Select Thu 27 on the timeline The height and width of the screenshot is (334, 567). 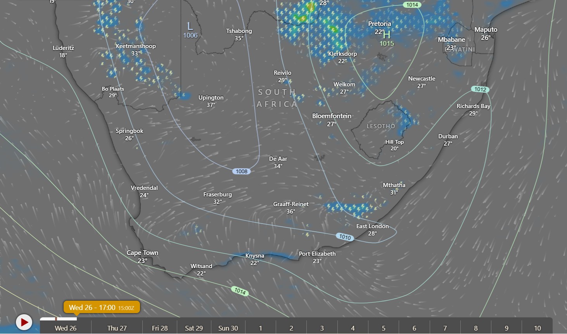[x=117, y=328]
